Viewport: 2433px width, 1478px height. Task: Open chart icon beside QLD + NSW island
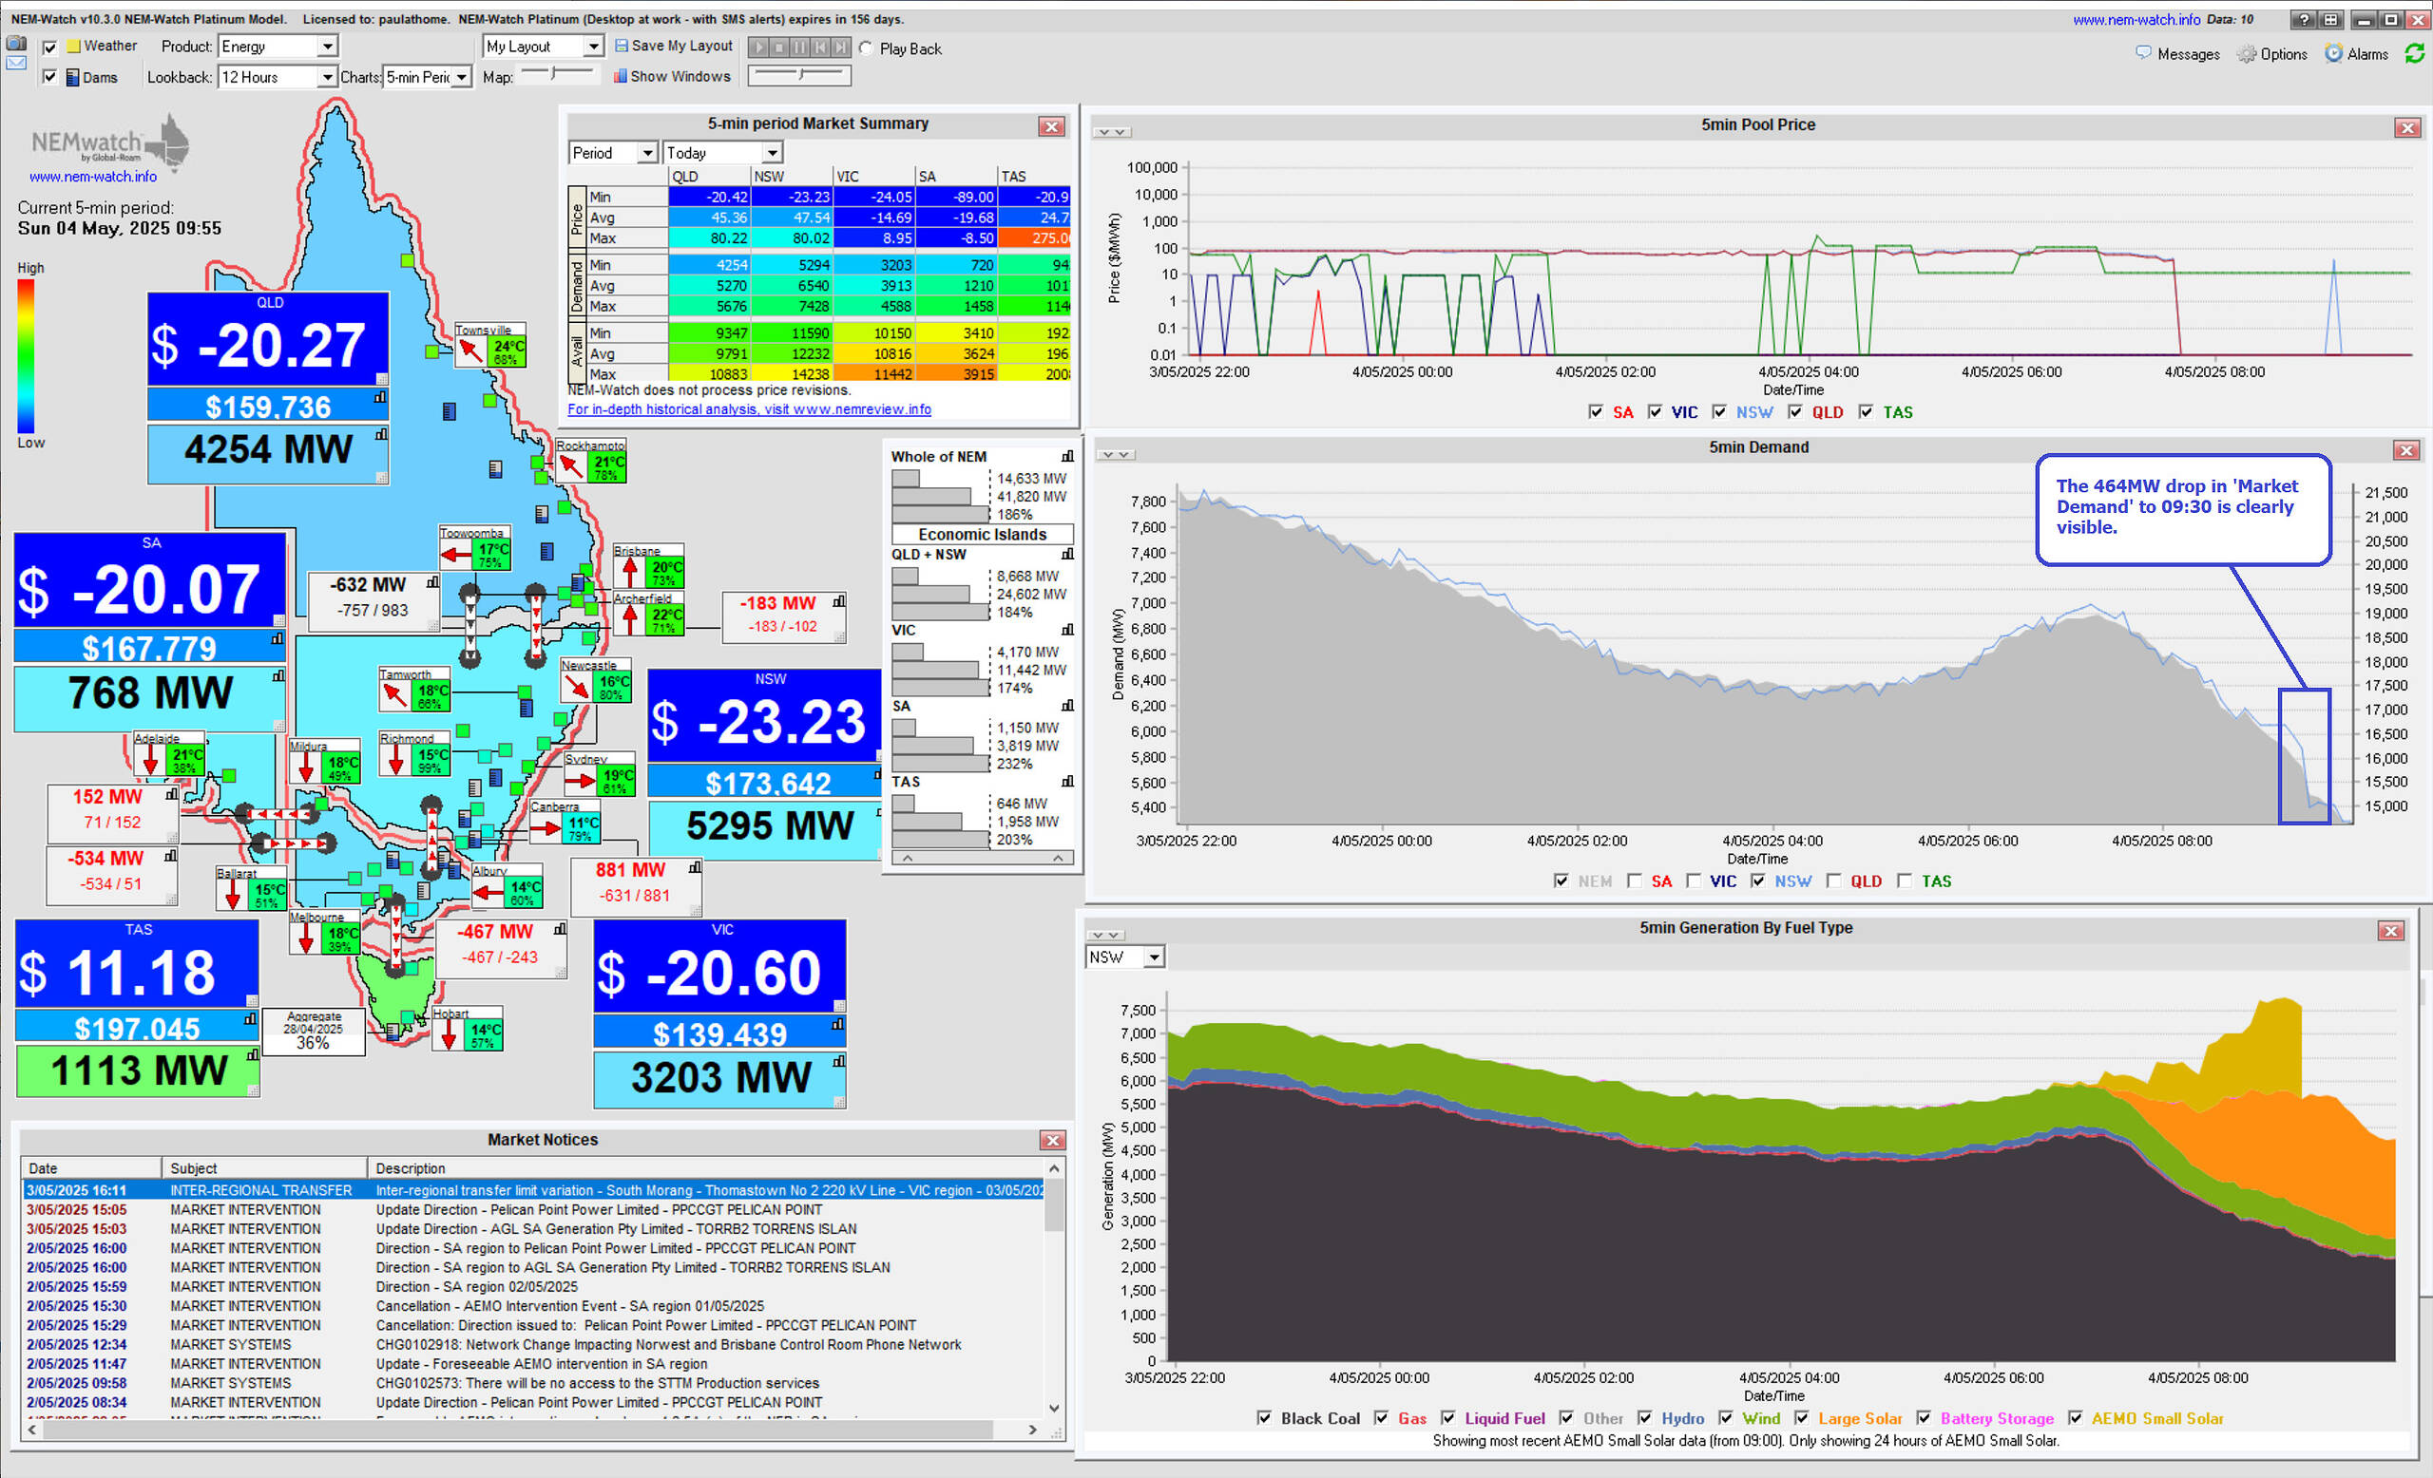[x=1067, y=554]
